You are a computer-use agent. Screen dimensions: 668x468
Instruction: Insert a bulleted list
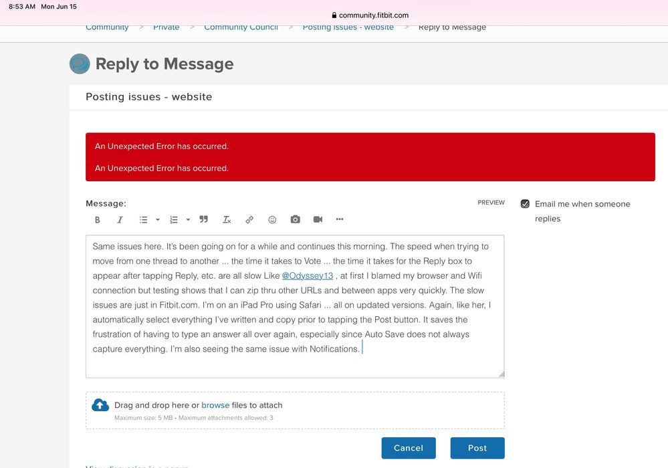coord(144,220)
